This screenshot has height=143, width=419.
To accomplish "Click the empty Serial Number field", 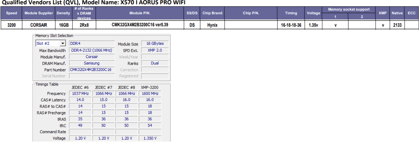I will pos(92,76).
